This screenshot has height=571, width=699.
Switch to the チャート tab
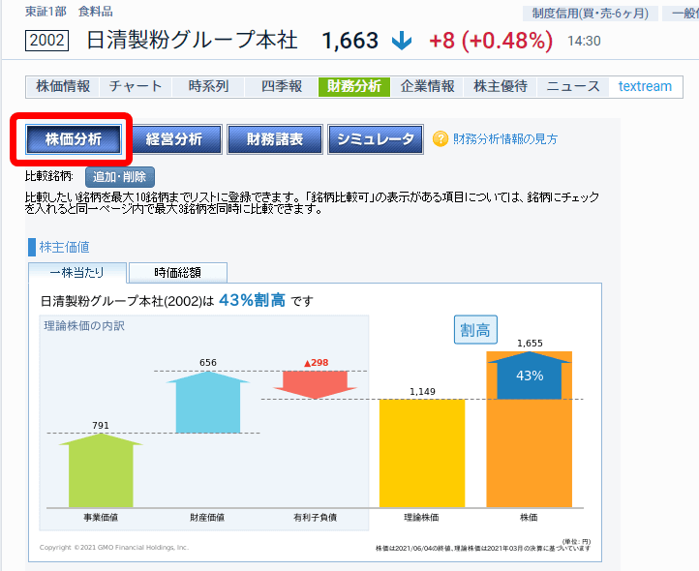tap(136, 86)
